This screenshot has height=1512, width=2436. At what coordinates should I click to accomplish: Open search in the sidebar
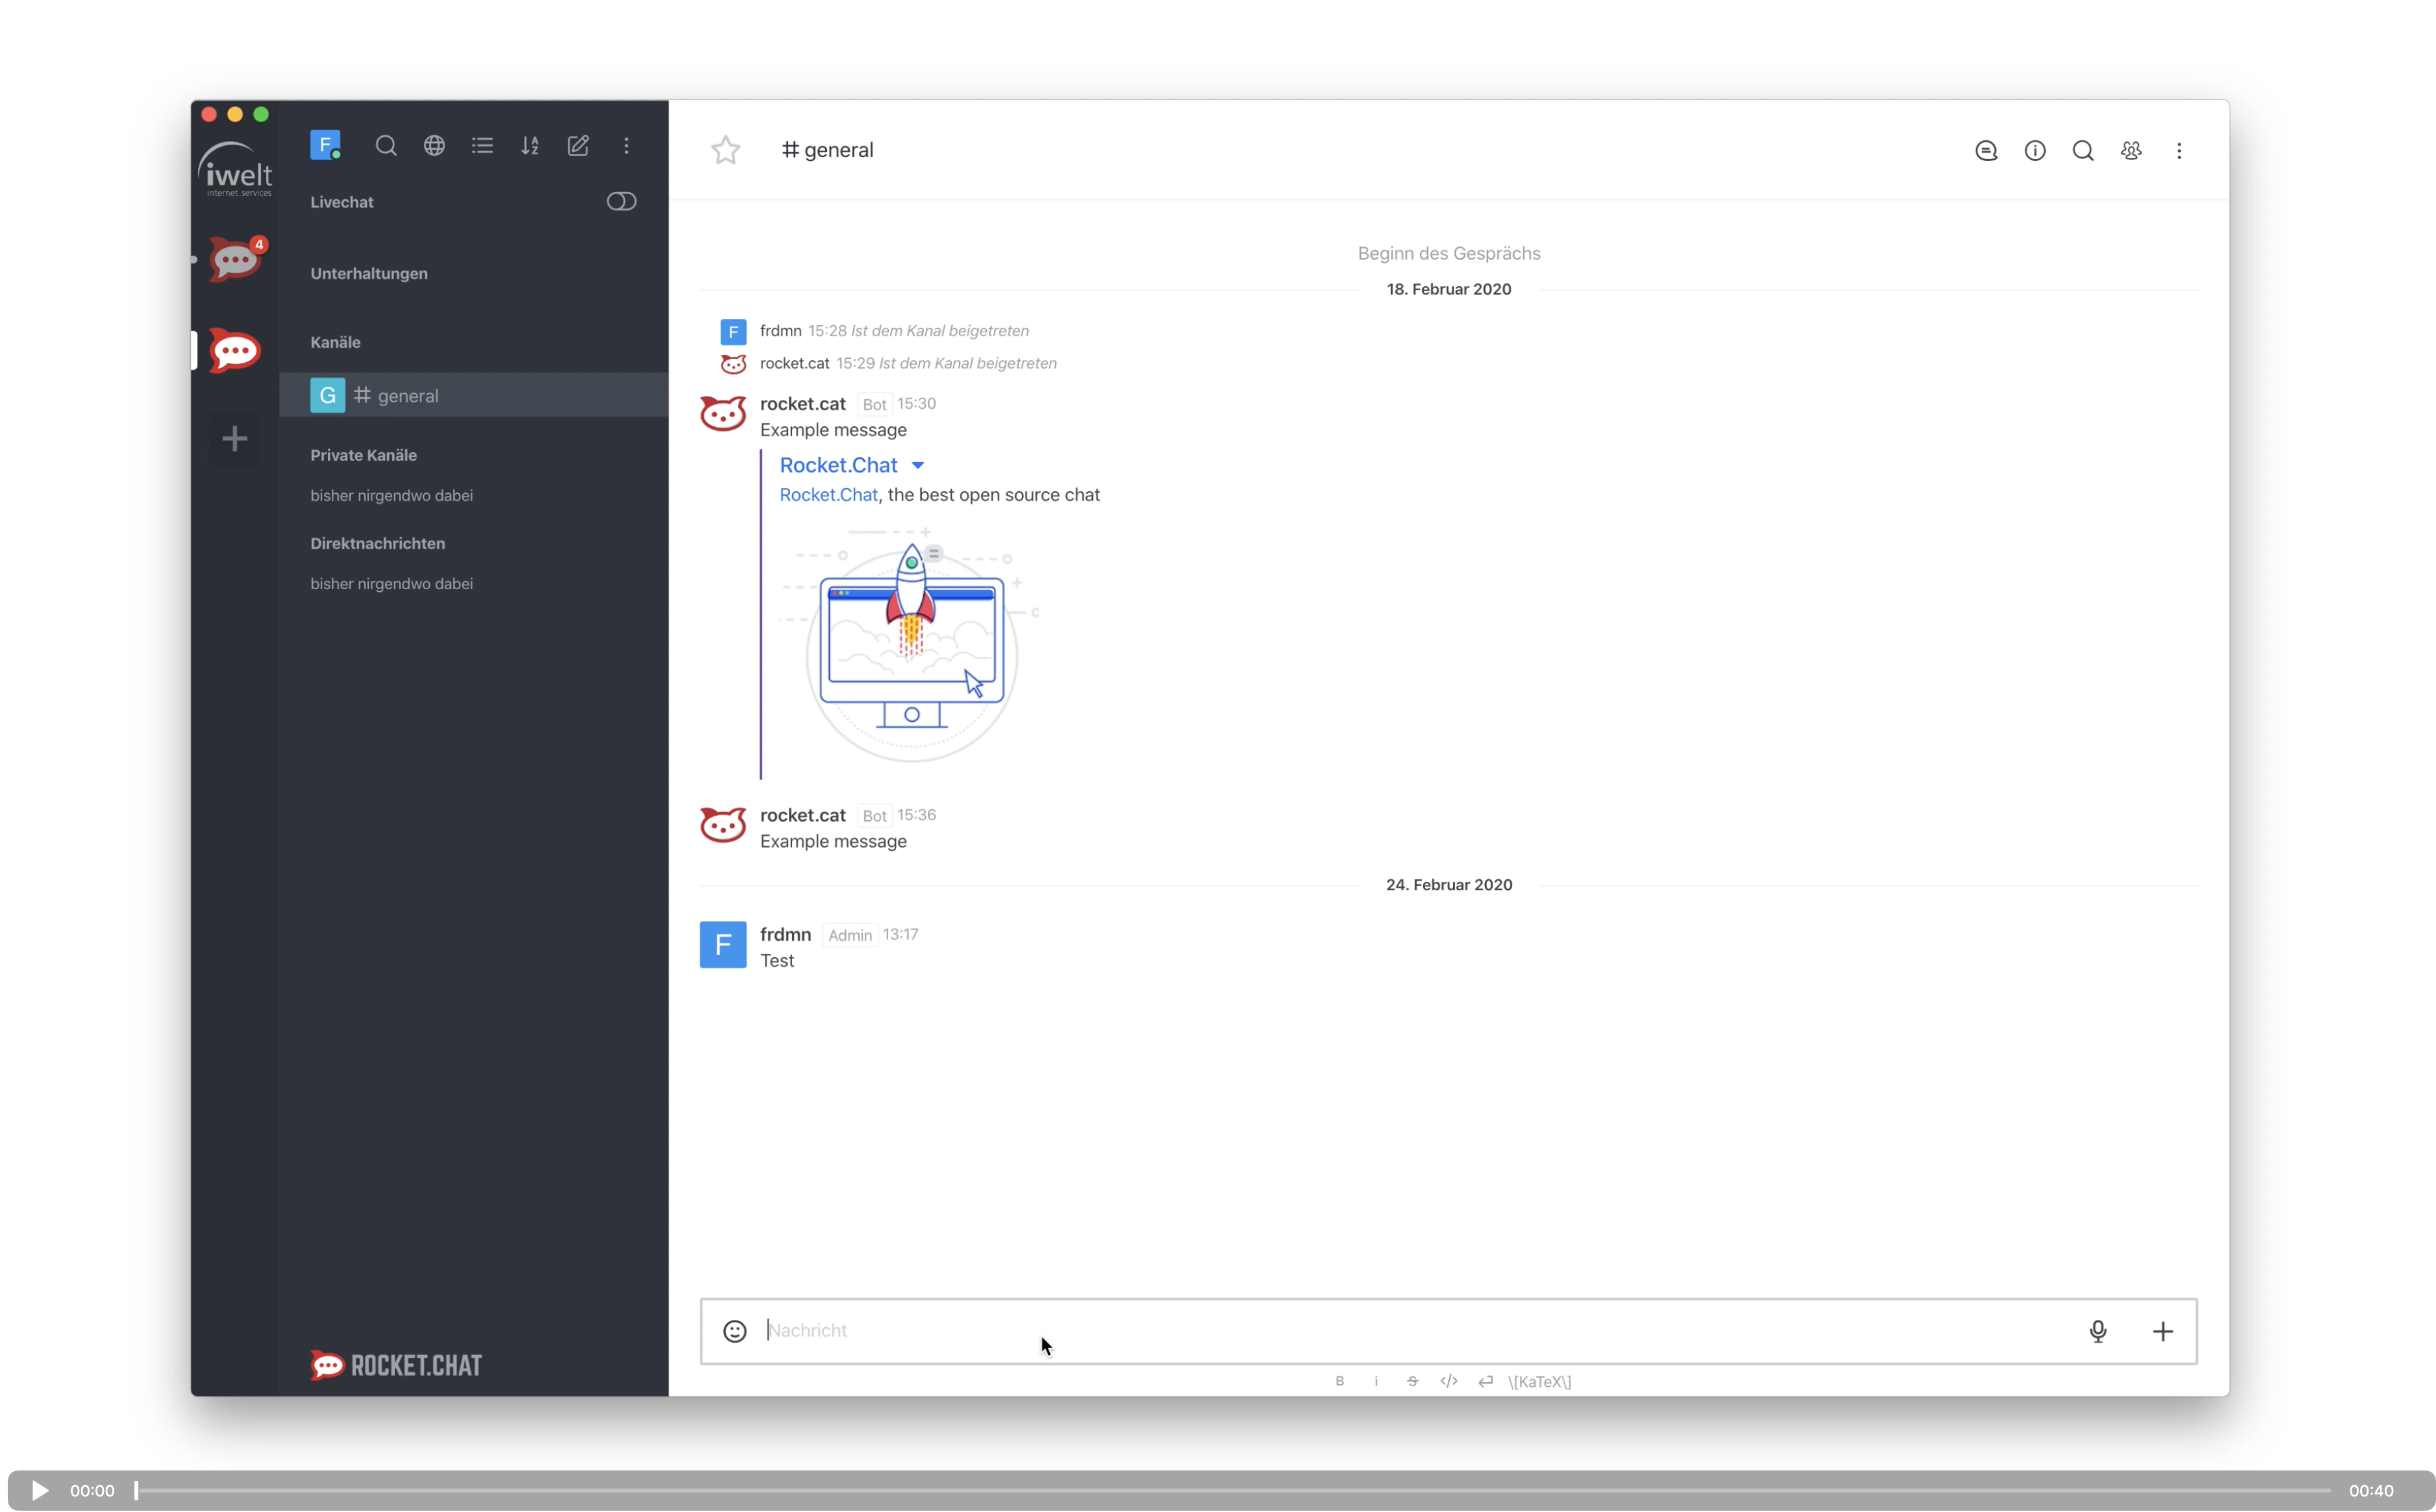pyautogui.click(x=386, y=145)
